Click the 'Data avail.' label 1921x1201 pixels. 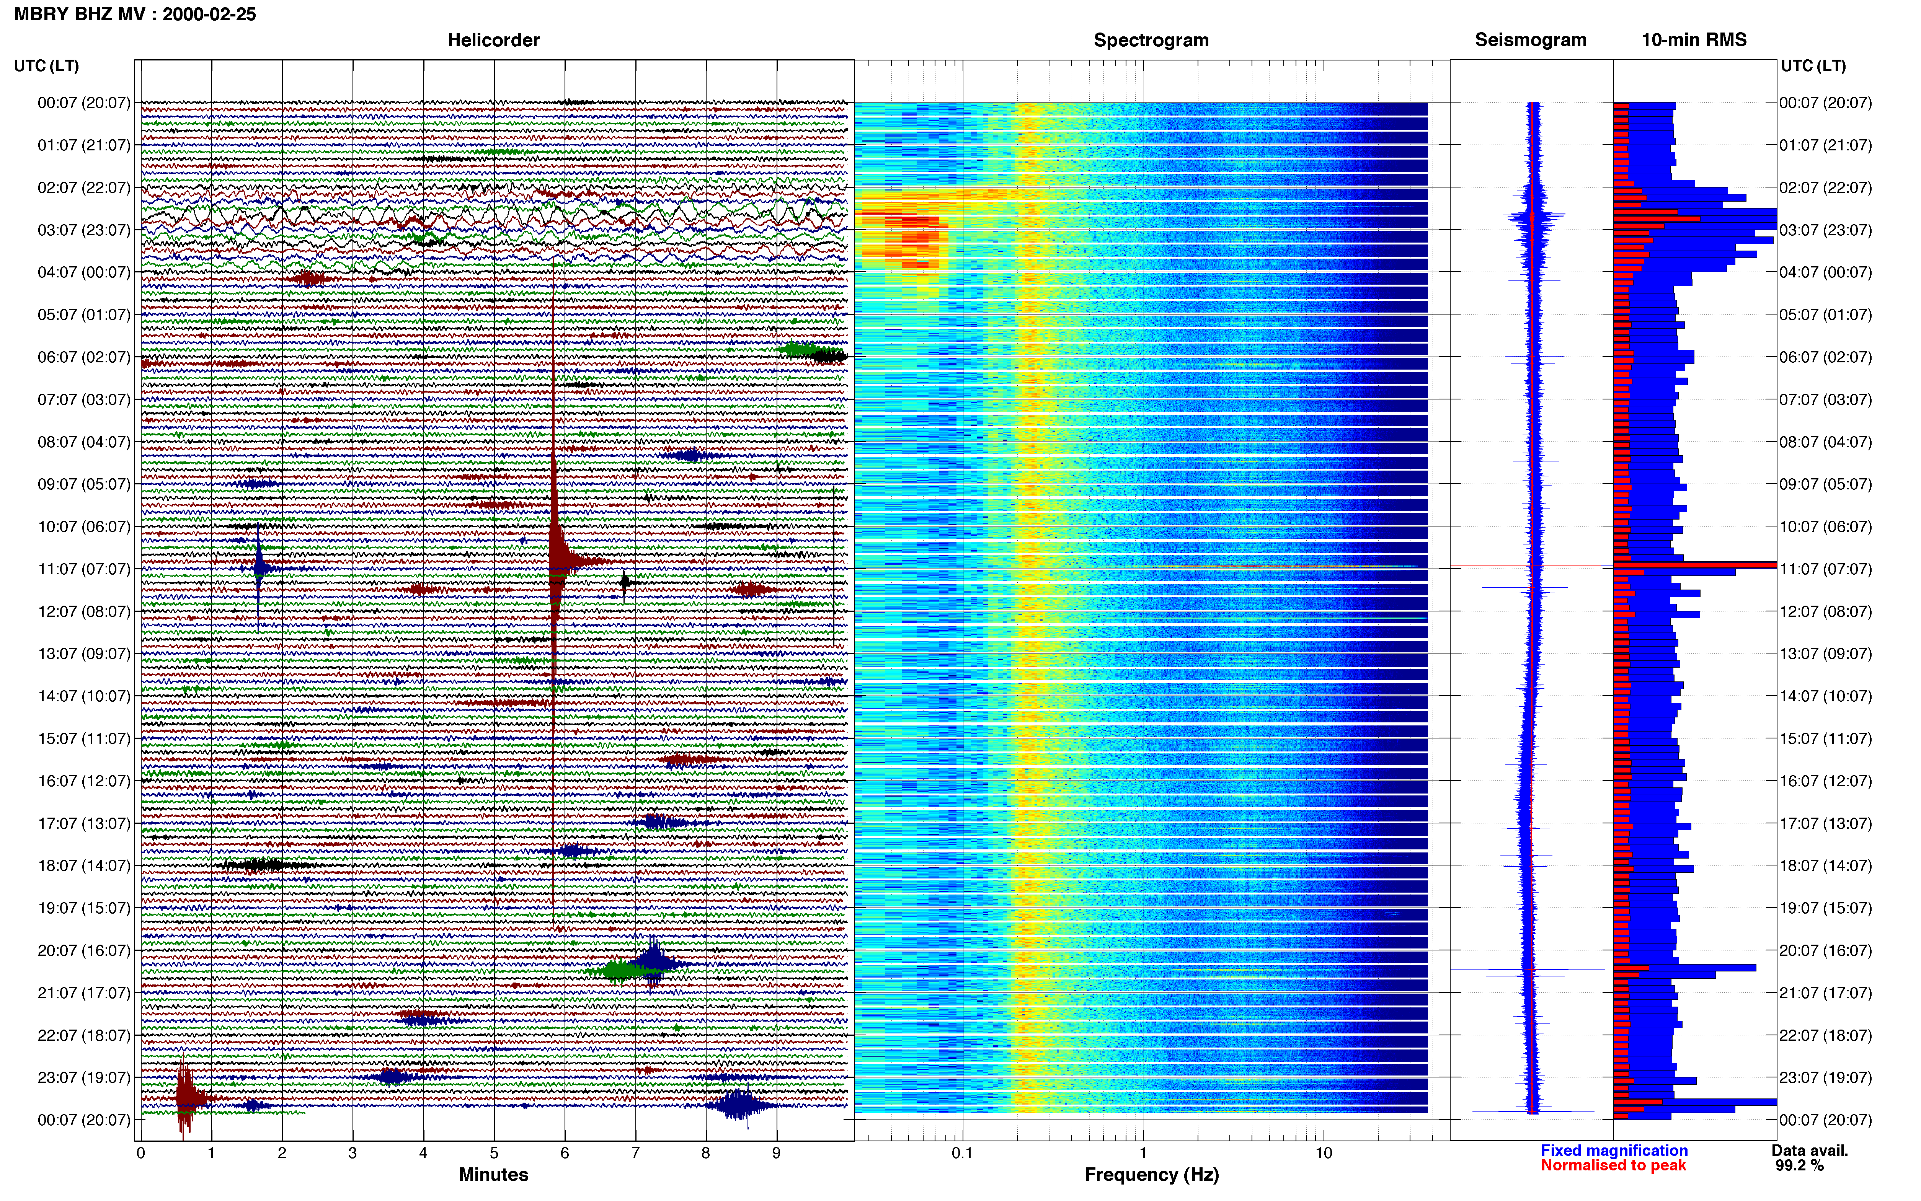click(x=1810, y=1150)
